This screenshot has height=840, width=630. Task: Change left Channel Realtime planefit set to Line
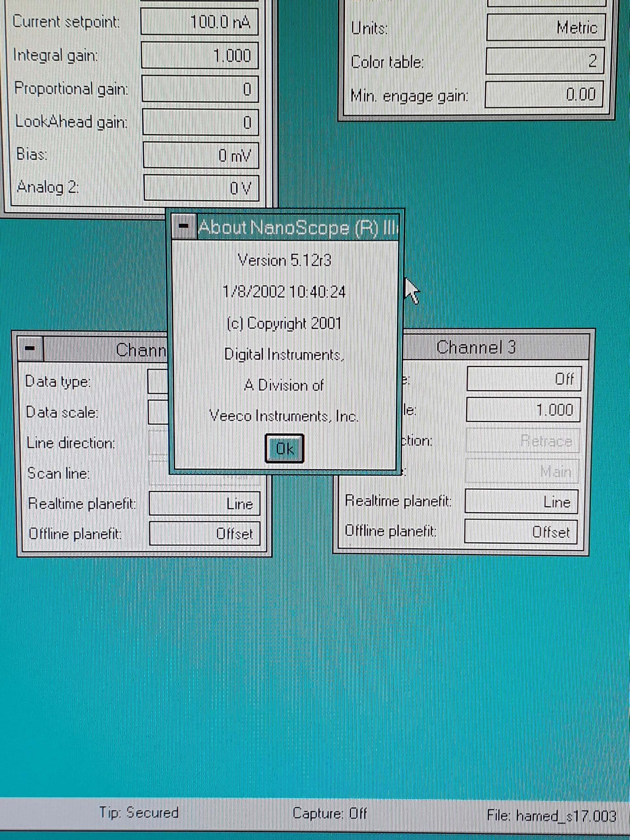[205, 504]
